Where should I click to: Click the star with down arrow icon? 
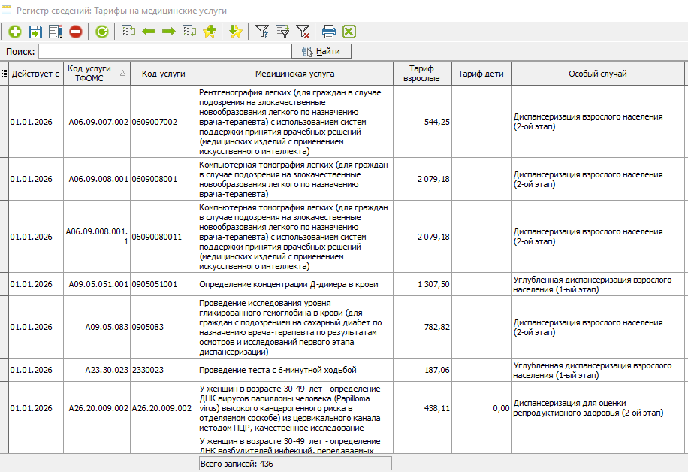[x=236, y=32]
